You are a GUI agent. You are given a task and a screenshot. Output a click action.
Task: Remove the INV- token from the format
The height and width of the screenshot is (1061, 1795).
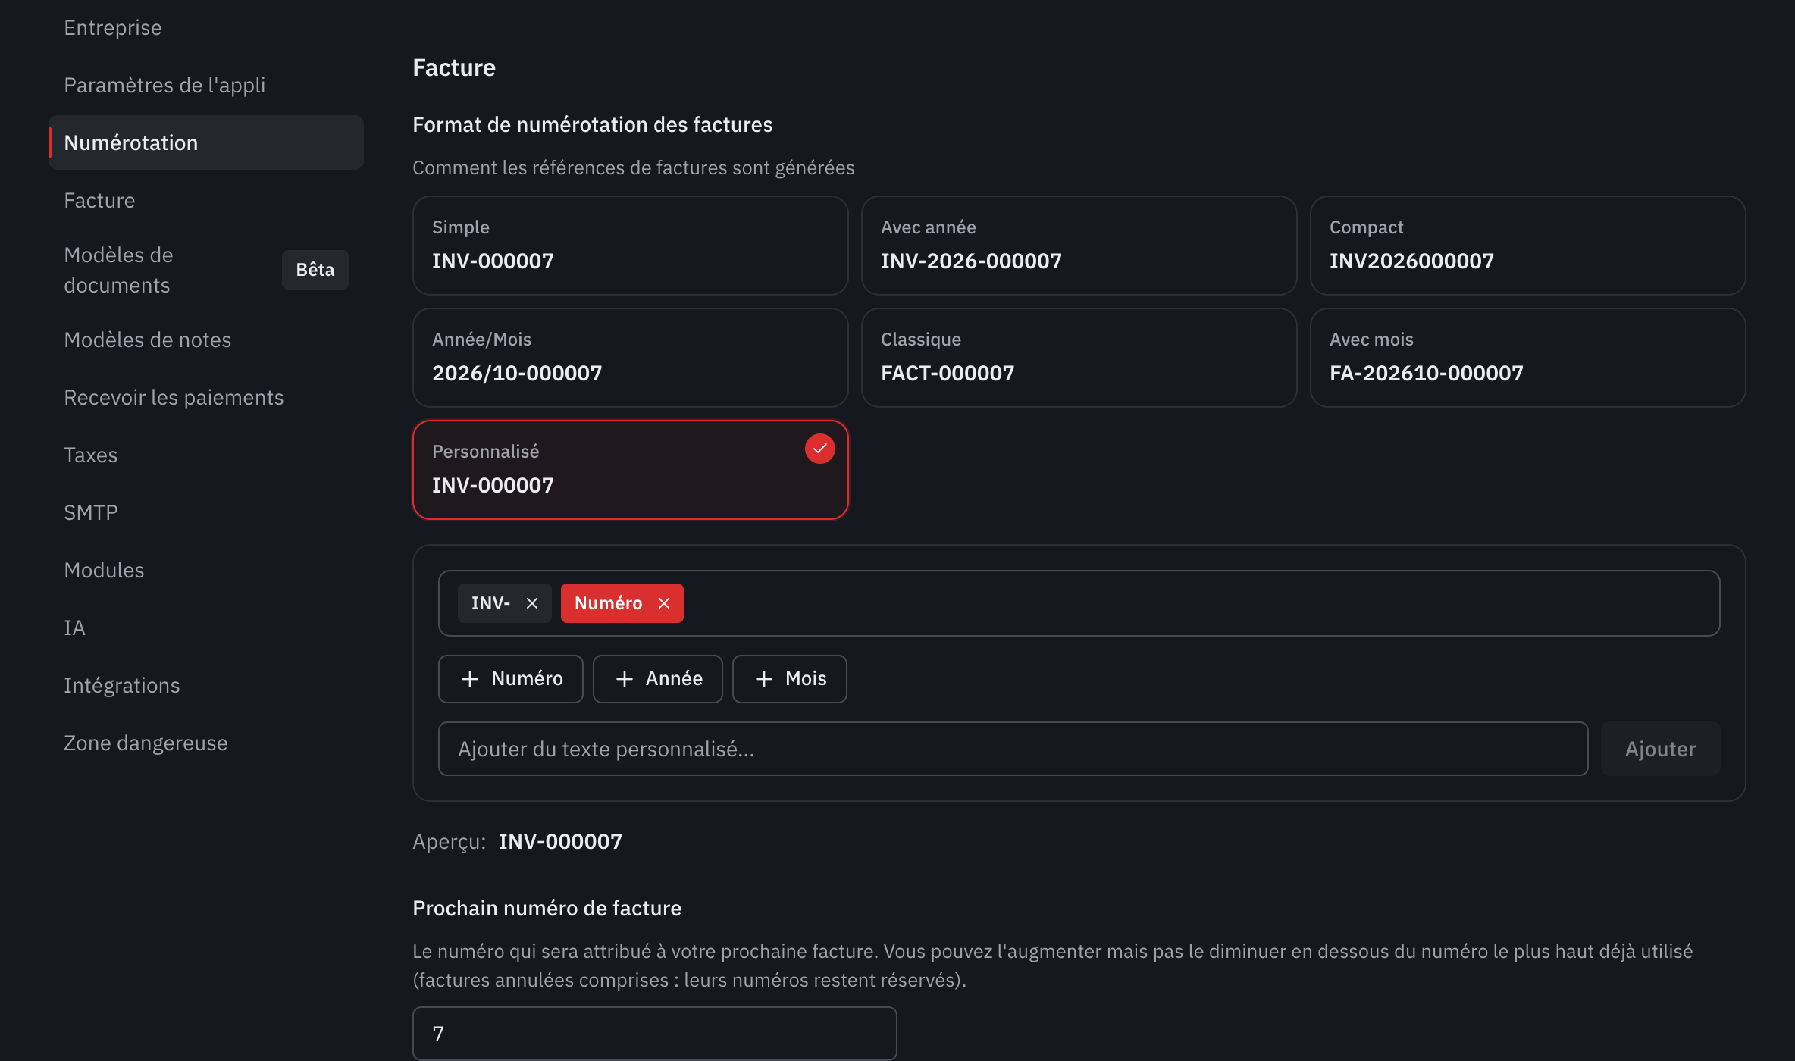click(532, 603)
